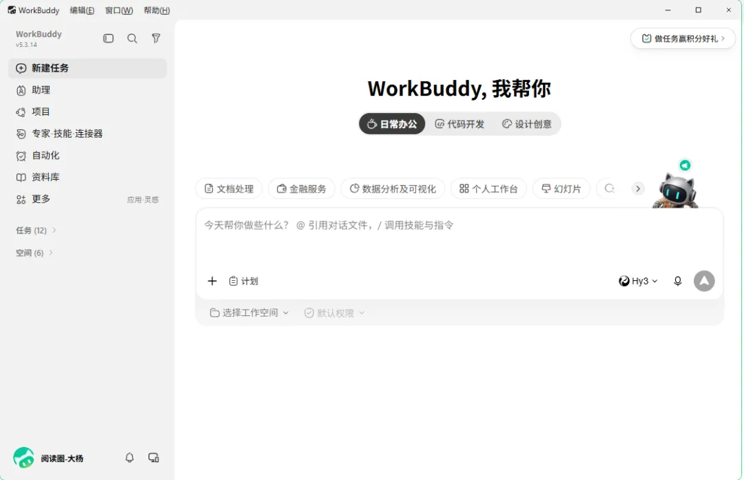Click the 应用·灵感 label
This screenshot has height=480, width=744.
(143, 200)
